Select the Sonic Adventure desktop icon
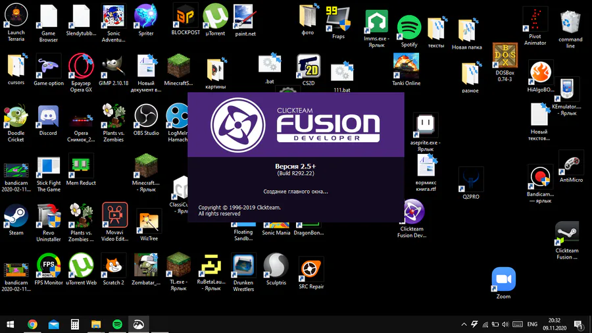Screen dimensions: 592x333 point(113,16)
